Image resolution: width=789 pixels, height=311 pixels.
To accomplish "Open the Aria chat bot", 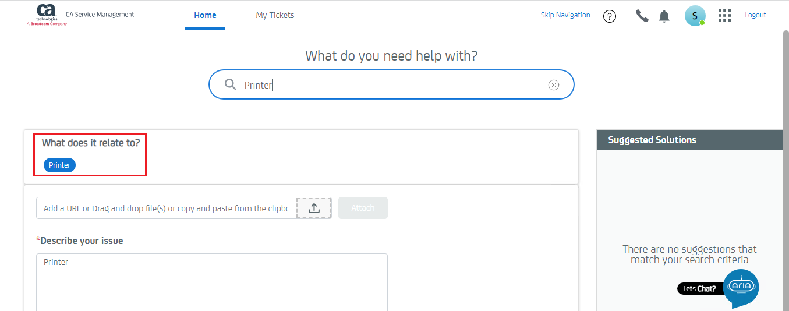I will tap(741, 286).
